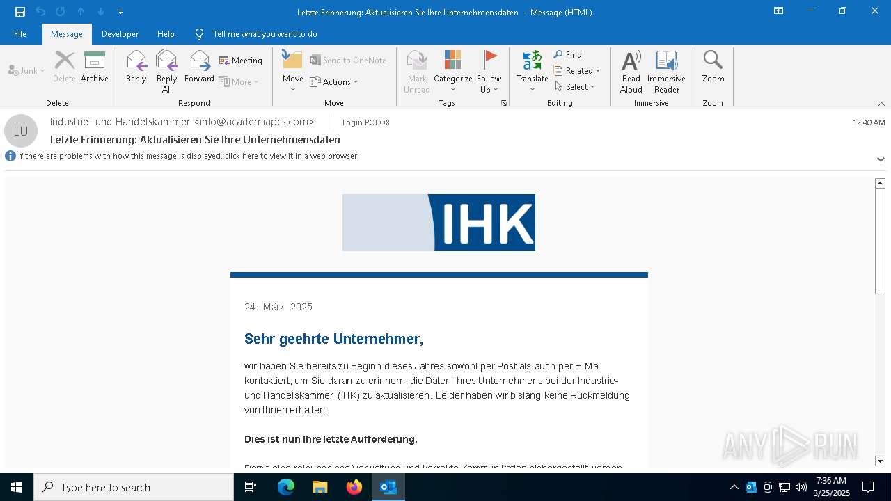Select the Message ribbon tab

pos(67,34)
